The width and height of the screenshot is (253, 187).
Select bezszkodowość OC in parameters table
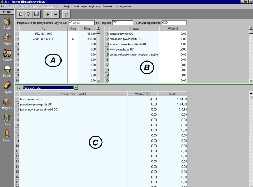[134, 34]
